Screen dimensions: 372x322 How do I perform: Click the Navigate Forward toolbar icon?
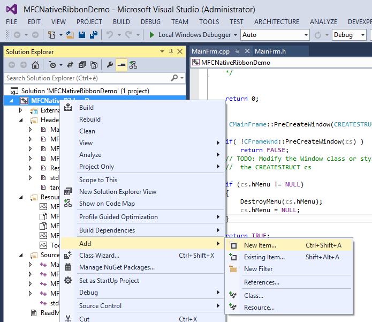pos(35,35)
